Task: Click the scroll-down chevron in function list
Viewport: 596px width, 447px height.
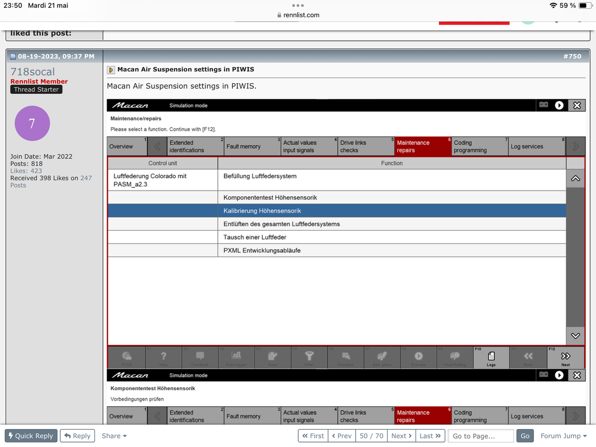Action: coord(575,336)
